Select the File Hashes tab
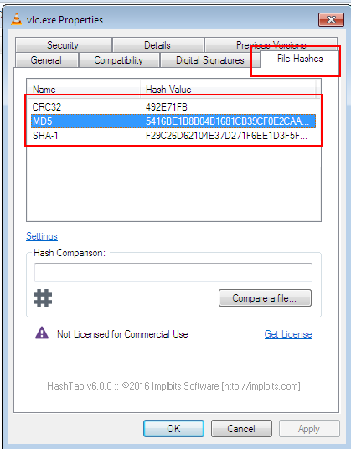The height and width of the screenshot is (449, 351). tap(300, 59)
